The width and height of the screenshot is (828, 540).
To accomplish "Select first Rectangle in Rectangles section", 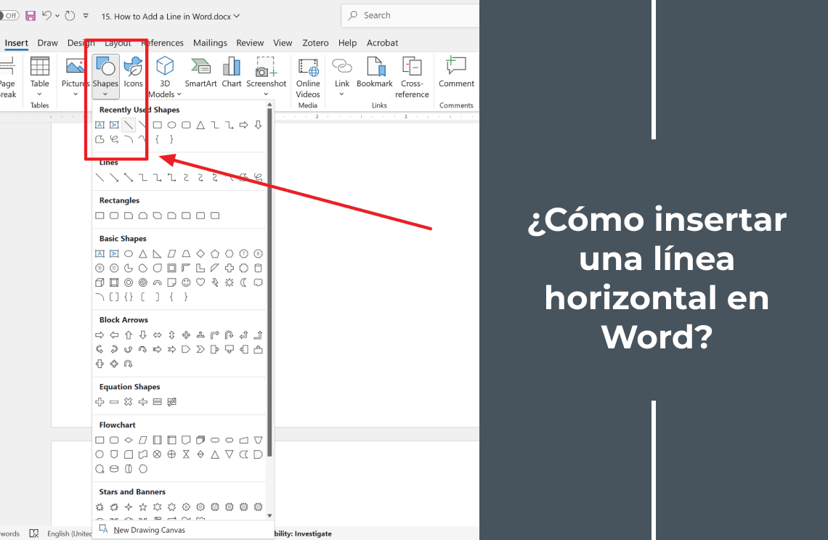I will coord(100,216).
